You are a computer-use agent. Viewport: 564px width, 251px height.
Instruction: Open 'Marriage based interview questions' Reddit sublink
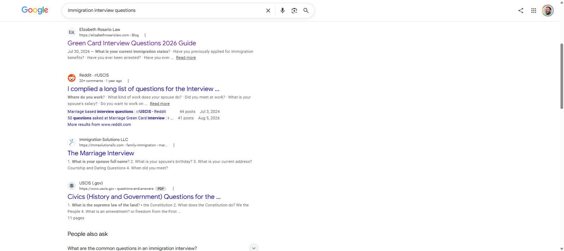click(x=117, y=111)
